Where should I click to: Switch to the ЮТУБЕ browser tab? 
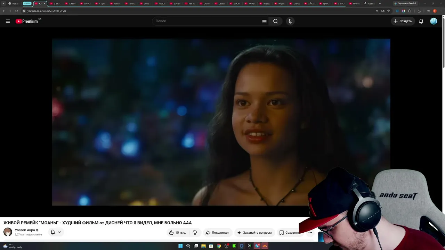click(x=250, y=3)
